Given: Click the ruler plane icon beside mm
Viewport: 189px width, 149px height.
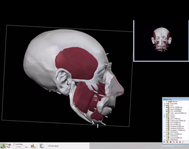Looking at the screenshot, I should (33, 146).
